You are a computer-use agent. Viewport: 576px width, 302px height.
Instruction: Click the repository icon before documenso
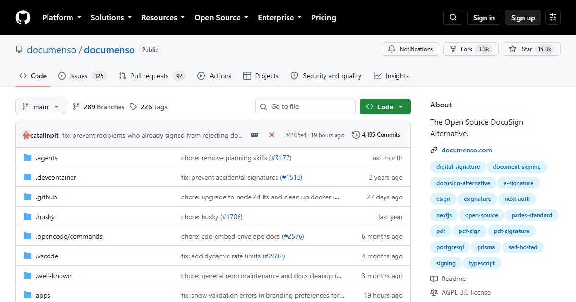click(19, 49)
